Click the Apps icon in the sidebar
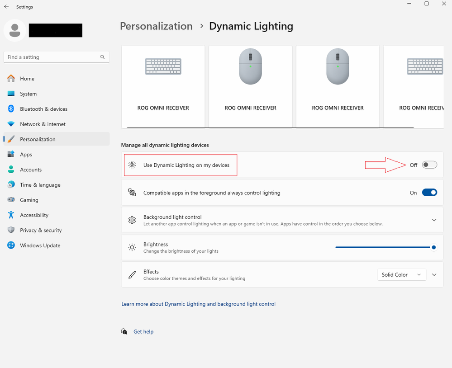452x368 pixels. pyautogui.click(x=11, y=154)
